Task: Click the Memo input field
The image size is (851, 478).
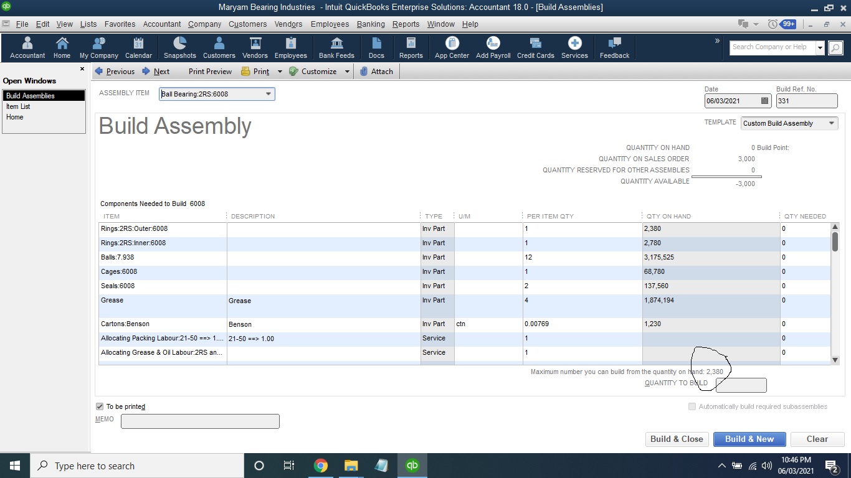Action: coord(200,421)
